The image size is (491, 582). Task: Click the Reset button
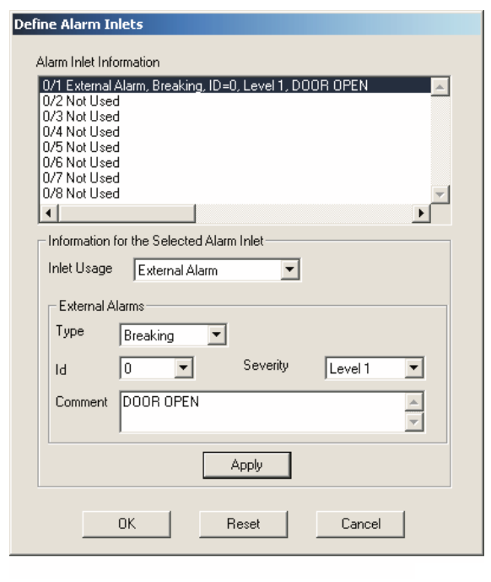(244, 524)
